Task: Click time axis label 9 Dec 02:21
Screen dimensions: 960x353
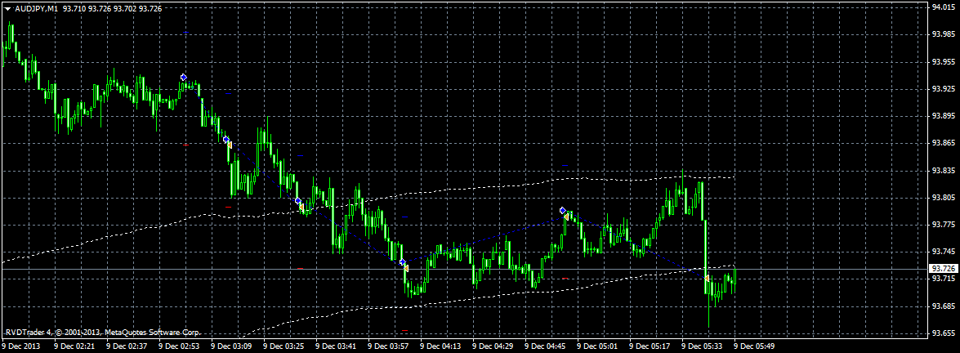Action: [x=75, y=346]
